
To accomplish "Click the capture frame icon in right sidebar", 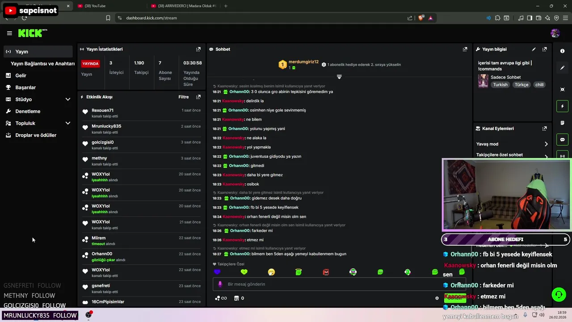I will pyautogui.click(x=562, y=89).
